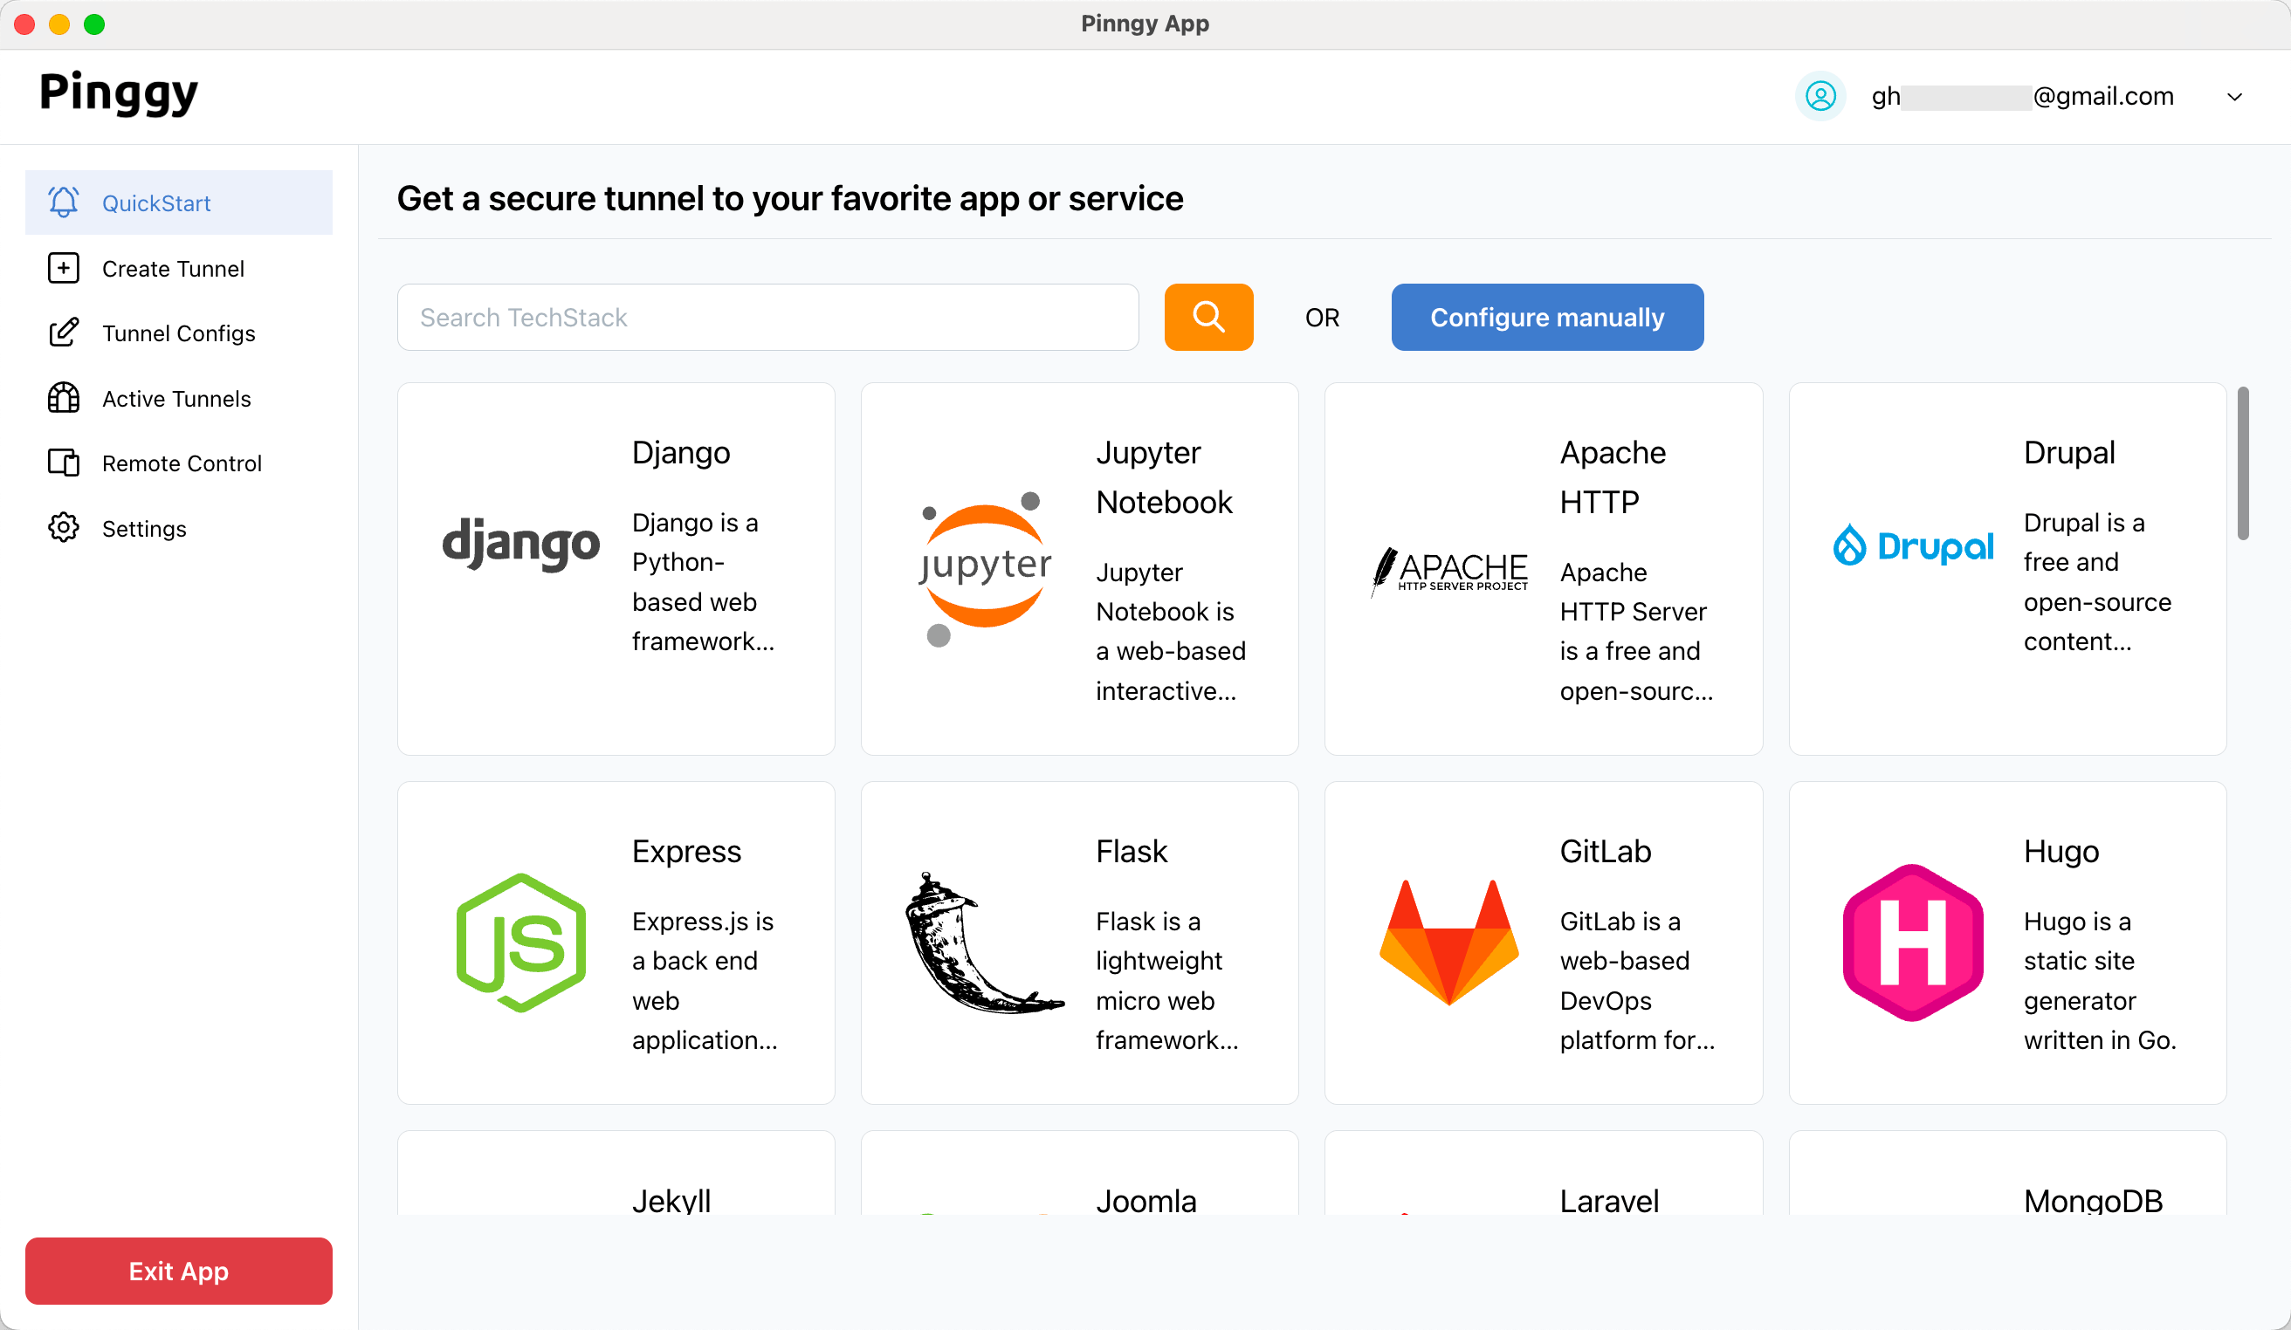Click the Create Tunnel plus icon
This screenshot has height=1330, width=2291.
64,268
